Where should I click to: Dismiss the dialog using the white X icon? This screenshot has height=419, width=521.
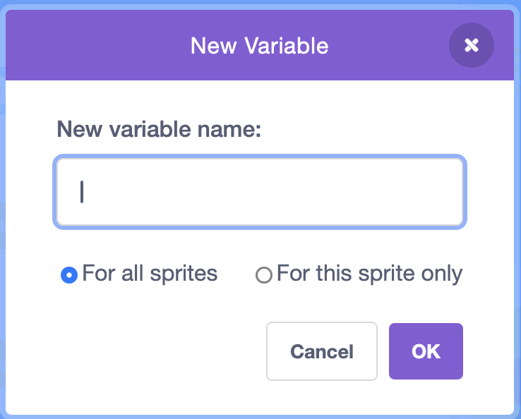point(471,46)
